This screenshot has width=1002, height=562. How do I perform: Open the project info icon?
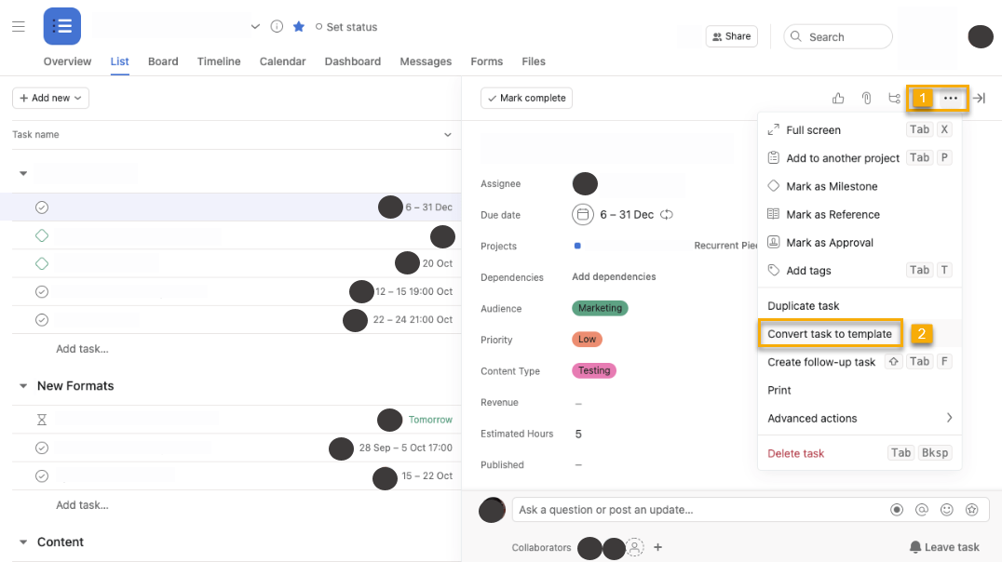[277, 27]
